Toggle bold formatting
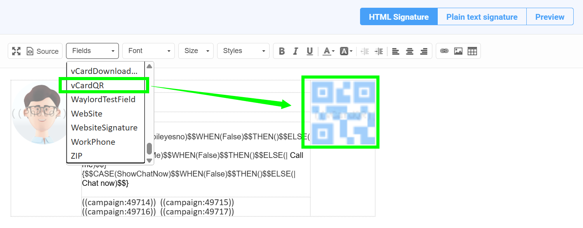Image resolution: width=583 pixels, height=228 pixels. click(282, 51)
